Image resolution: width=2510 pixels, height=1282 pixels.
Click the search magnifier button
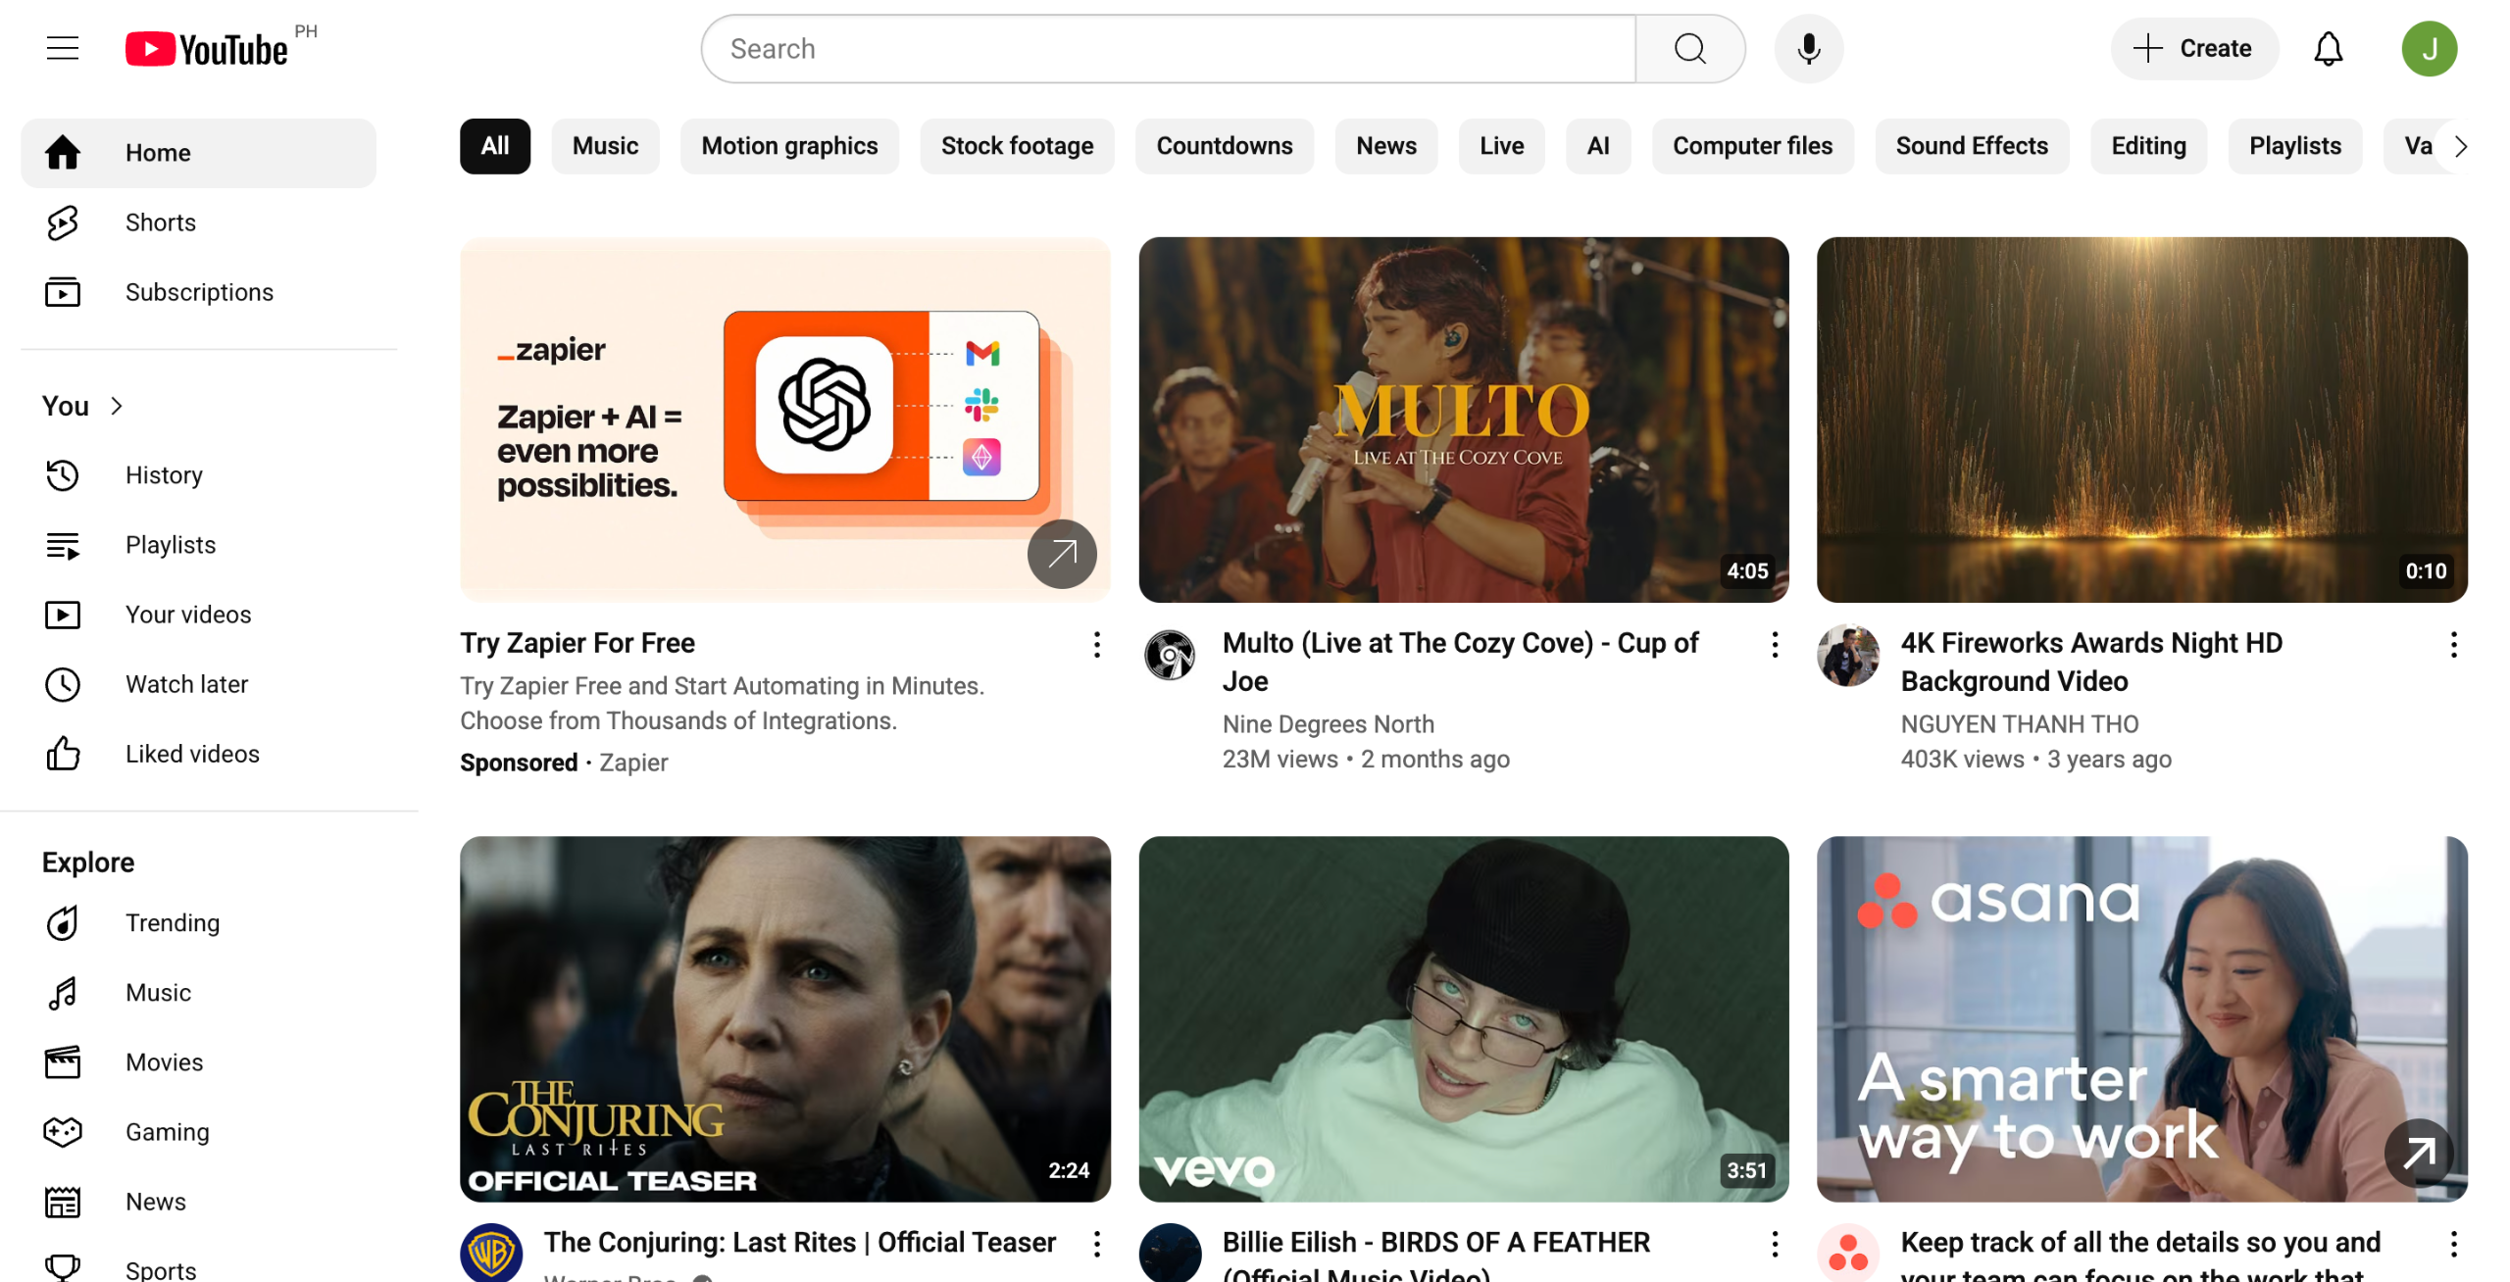(1689, 48)
